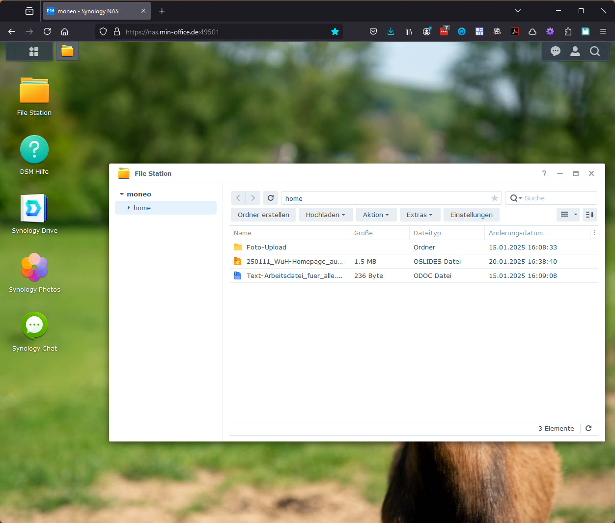Image resolution: width=615 pixels, height=523 pixels.
Task: Open File Station Einstellungen
Action: [x=471, y=215]
